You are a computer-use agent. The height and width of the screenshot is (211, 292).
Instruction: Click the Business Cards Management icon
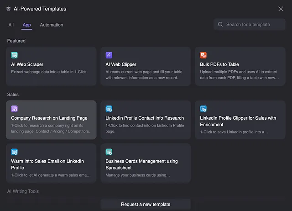point(109,152)
